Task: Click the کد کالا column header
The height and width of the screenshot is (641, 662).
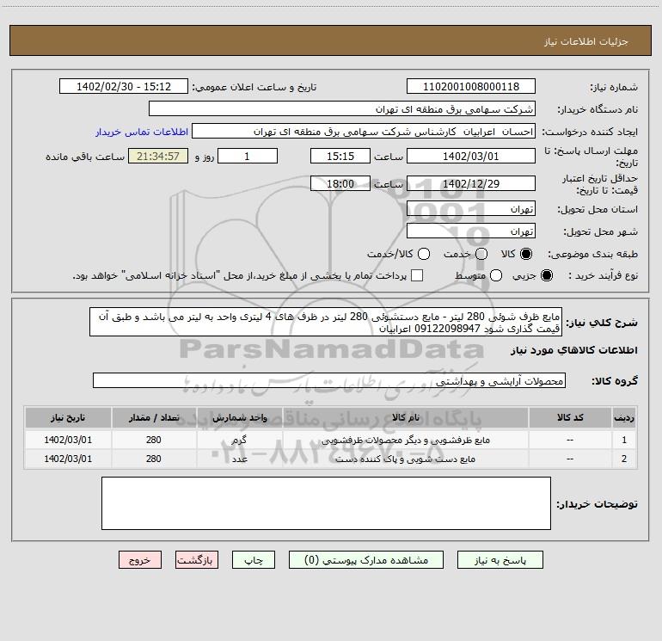Action: (570, 417)
